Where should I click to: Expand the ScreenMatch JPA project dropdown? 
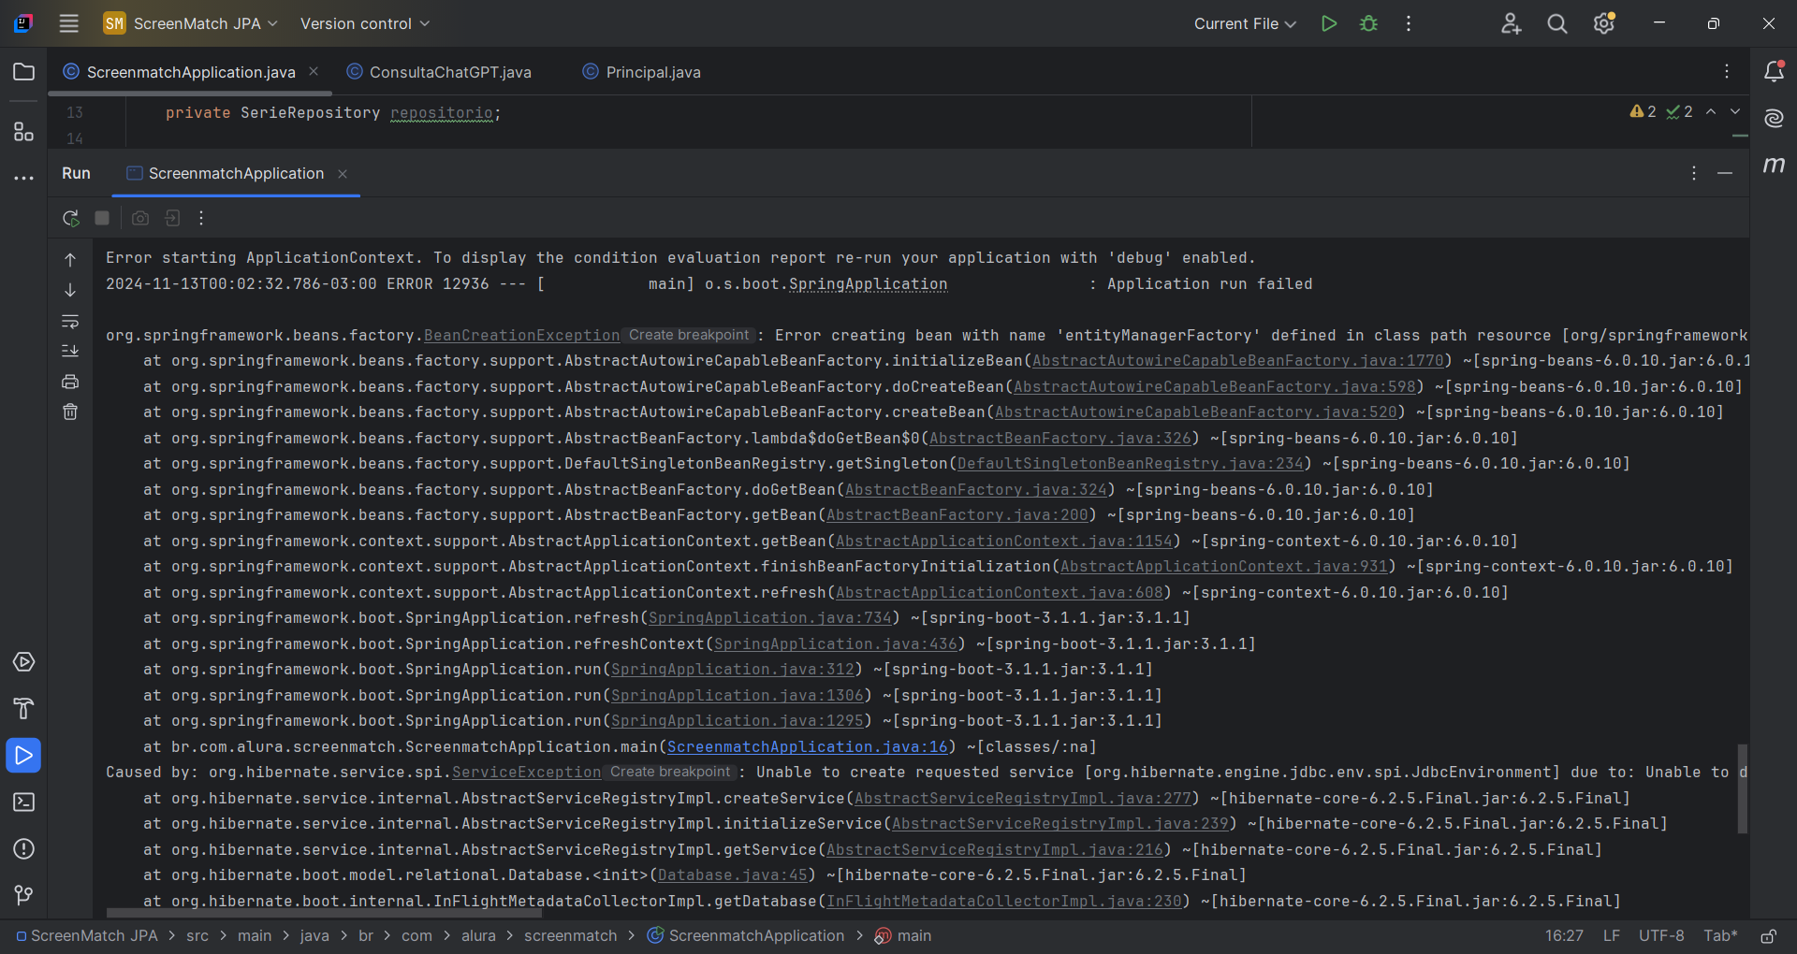point(191,23)
